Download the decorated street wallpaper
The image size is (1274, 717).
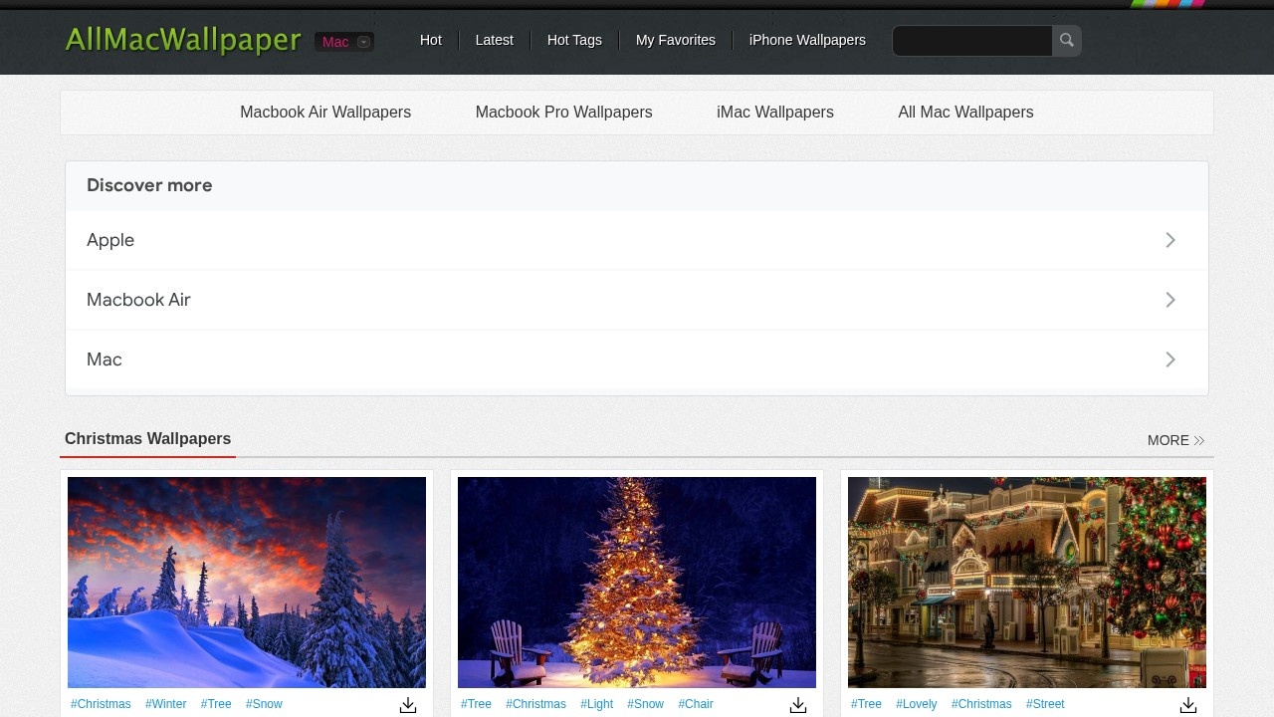1188,705
